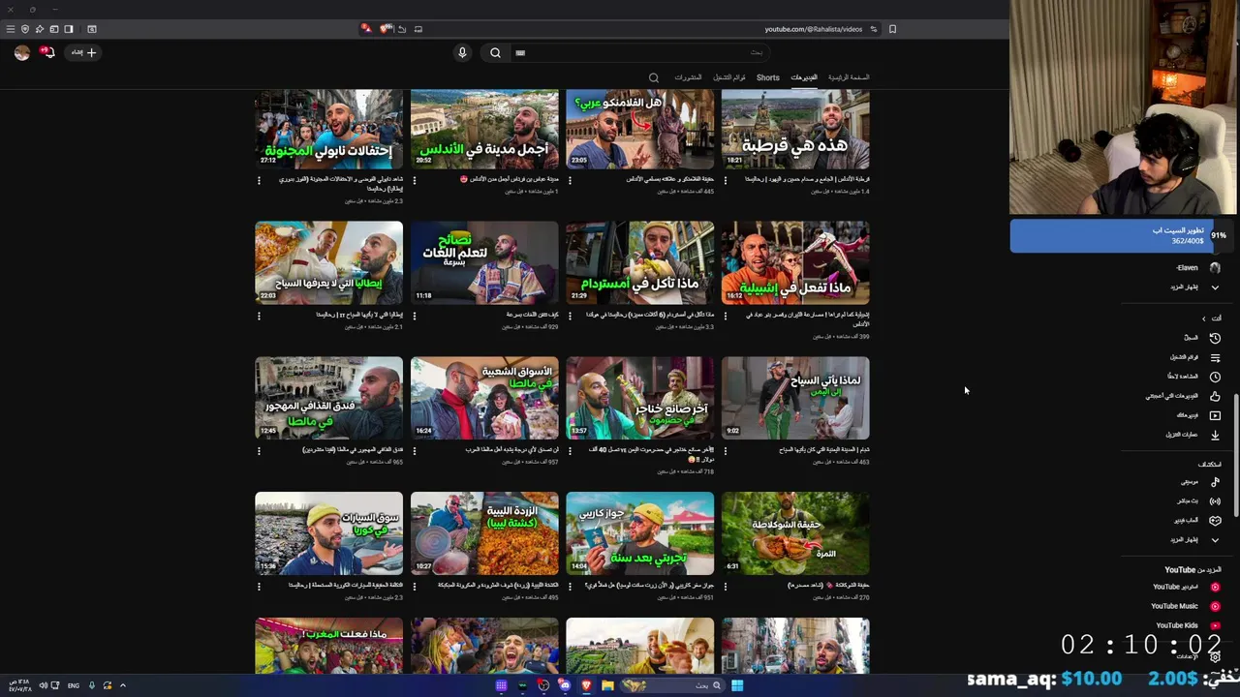Open Gaming (ألعاب فيديو) in the Explore section
This screenshot has height=697, width=1240.
[x=1195, y=521]
